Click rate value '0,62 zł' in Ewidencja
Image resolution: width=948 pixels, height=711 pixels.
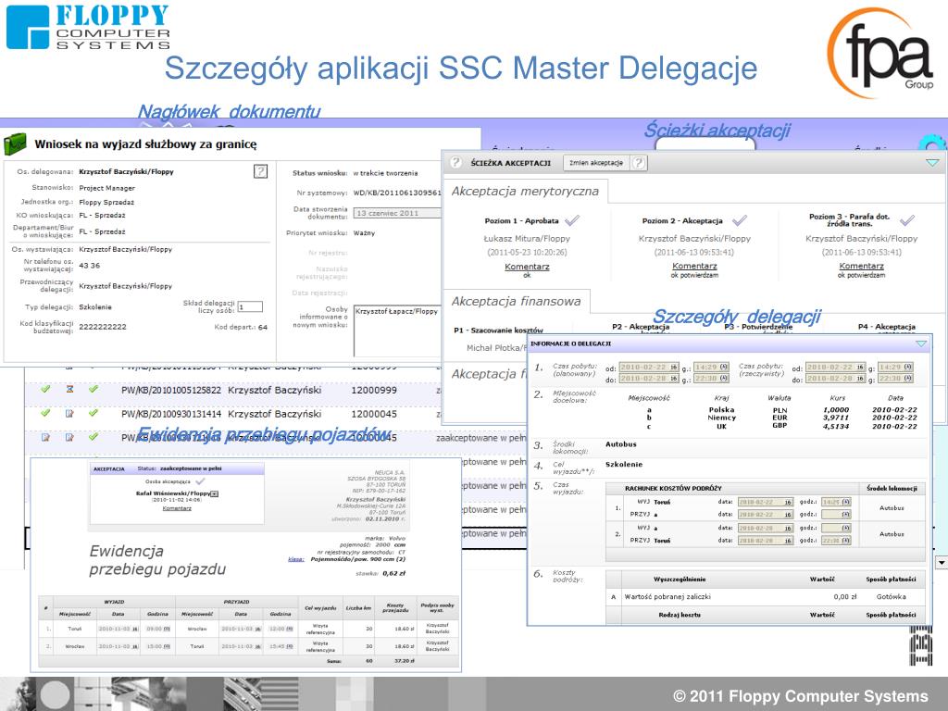pos(394,574)
